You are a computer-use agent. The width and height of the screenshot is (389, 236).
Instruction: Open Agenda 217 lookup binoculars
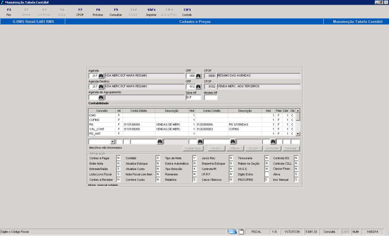[101, 76]
